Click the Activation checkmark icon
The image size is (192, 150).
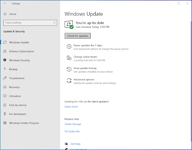(x=5, y=96)
